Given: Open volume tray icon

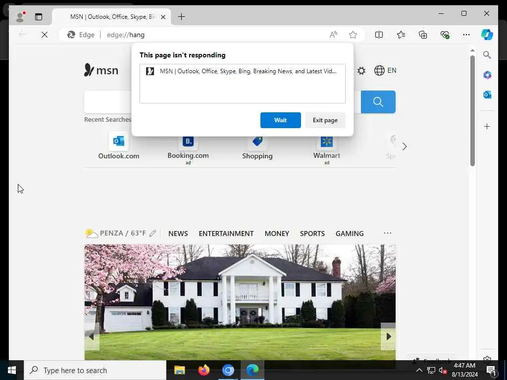Looking at the screenshot, I should (x=443, y=370).
